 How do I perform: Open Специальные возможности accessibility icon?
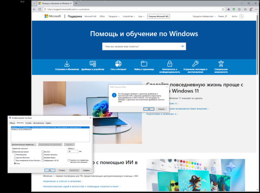221,64
